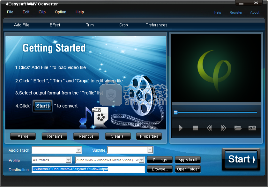Image resolution: width=268 pixels, height=187 pixels.
Task: Expand the Audio Track dropdown
Action: coord(78,150)
